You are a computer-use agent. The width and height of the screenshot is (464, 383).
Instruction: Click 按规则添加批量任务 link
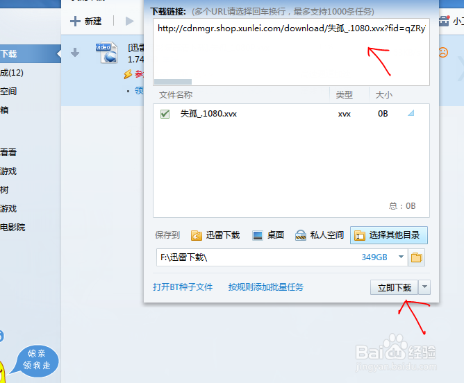pos(266,287)
